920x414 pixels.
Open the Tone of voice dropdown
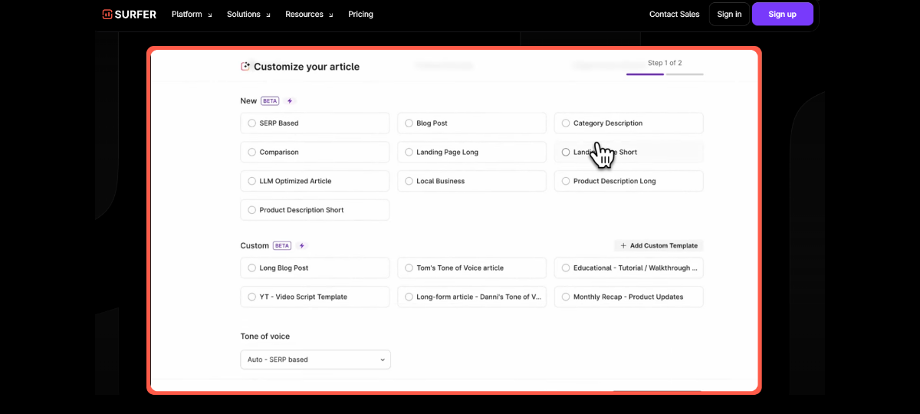point(315,360)
